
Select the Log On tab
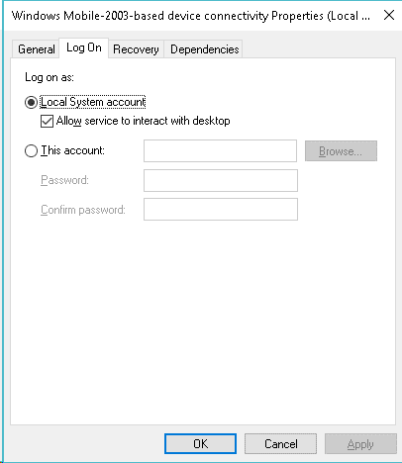[84, 47]
